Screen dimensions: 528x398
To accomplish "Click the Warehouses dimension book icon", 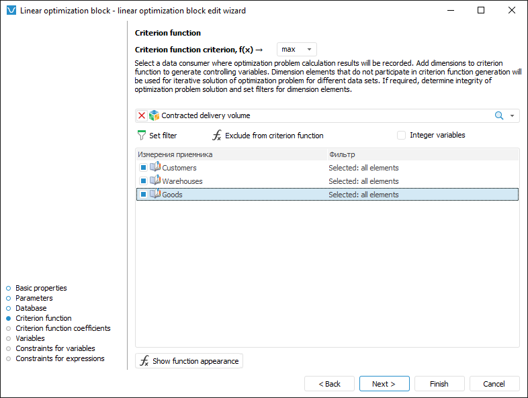I will click(x=155, y=181).
